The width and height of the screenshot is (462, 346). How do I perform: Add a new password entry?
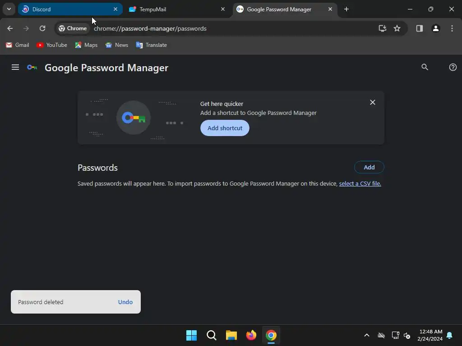coord(369,167)
